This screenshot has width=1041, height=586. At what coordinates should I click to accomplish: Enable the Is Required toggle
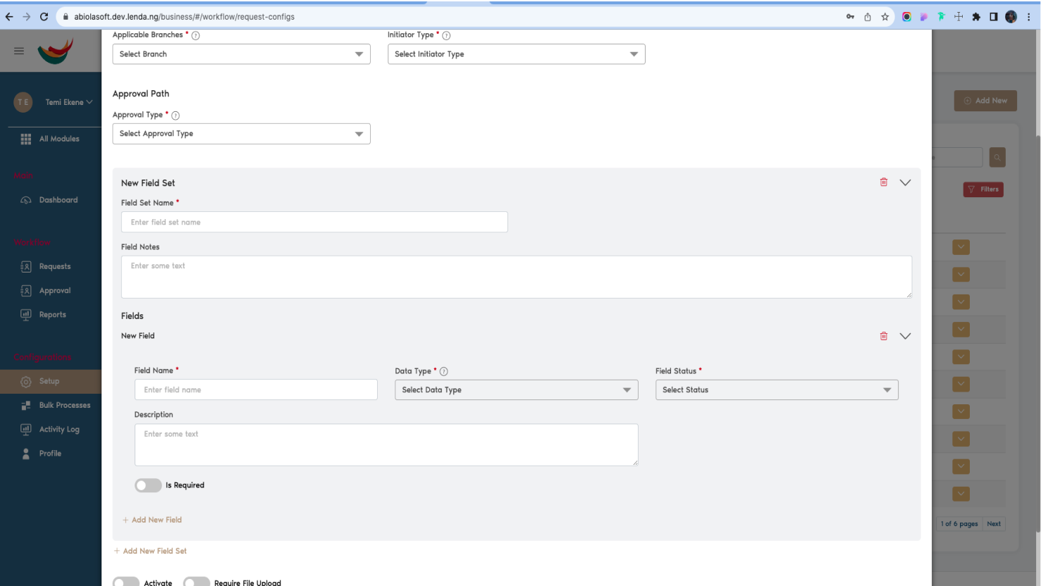click(x=148, y=485)
